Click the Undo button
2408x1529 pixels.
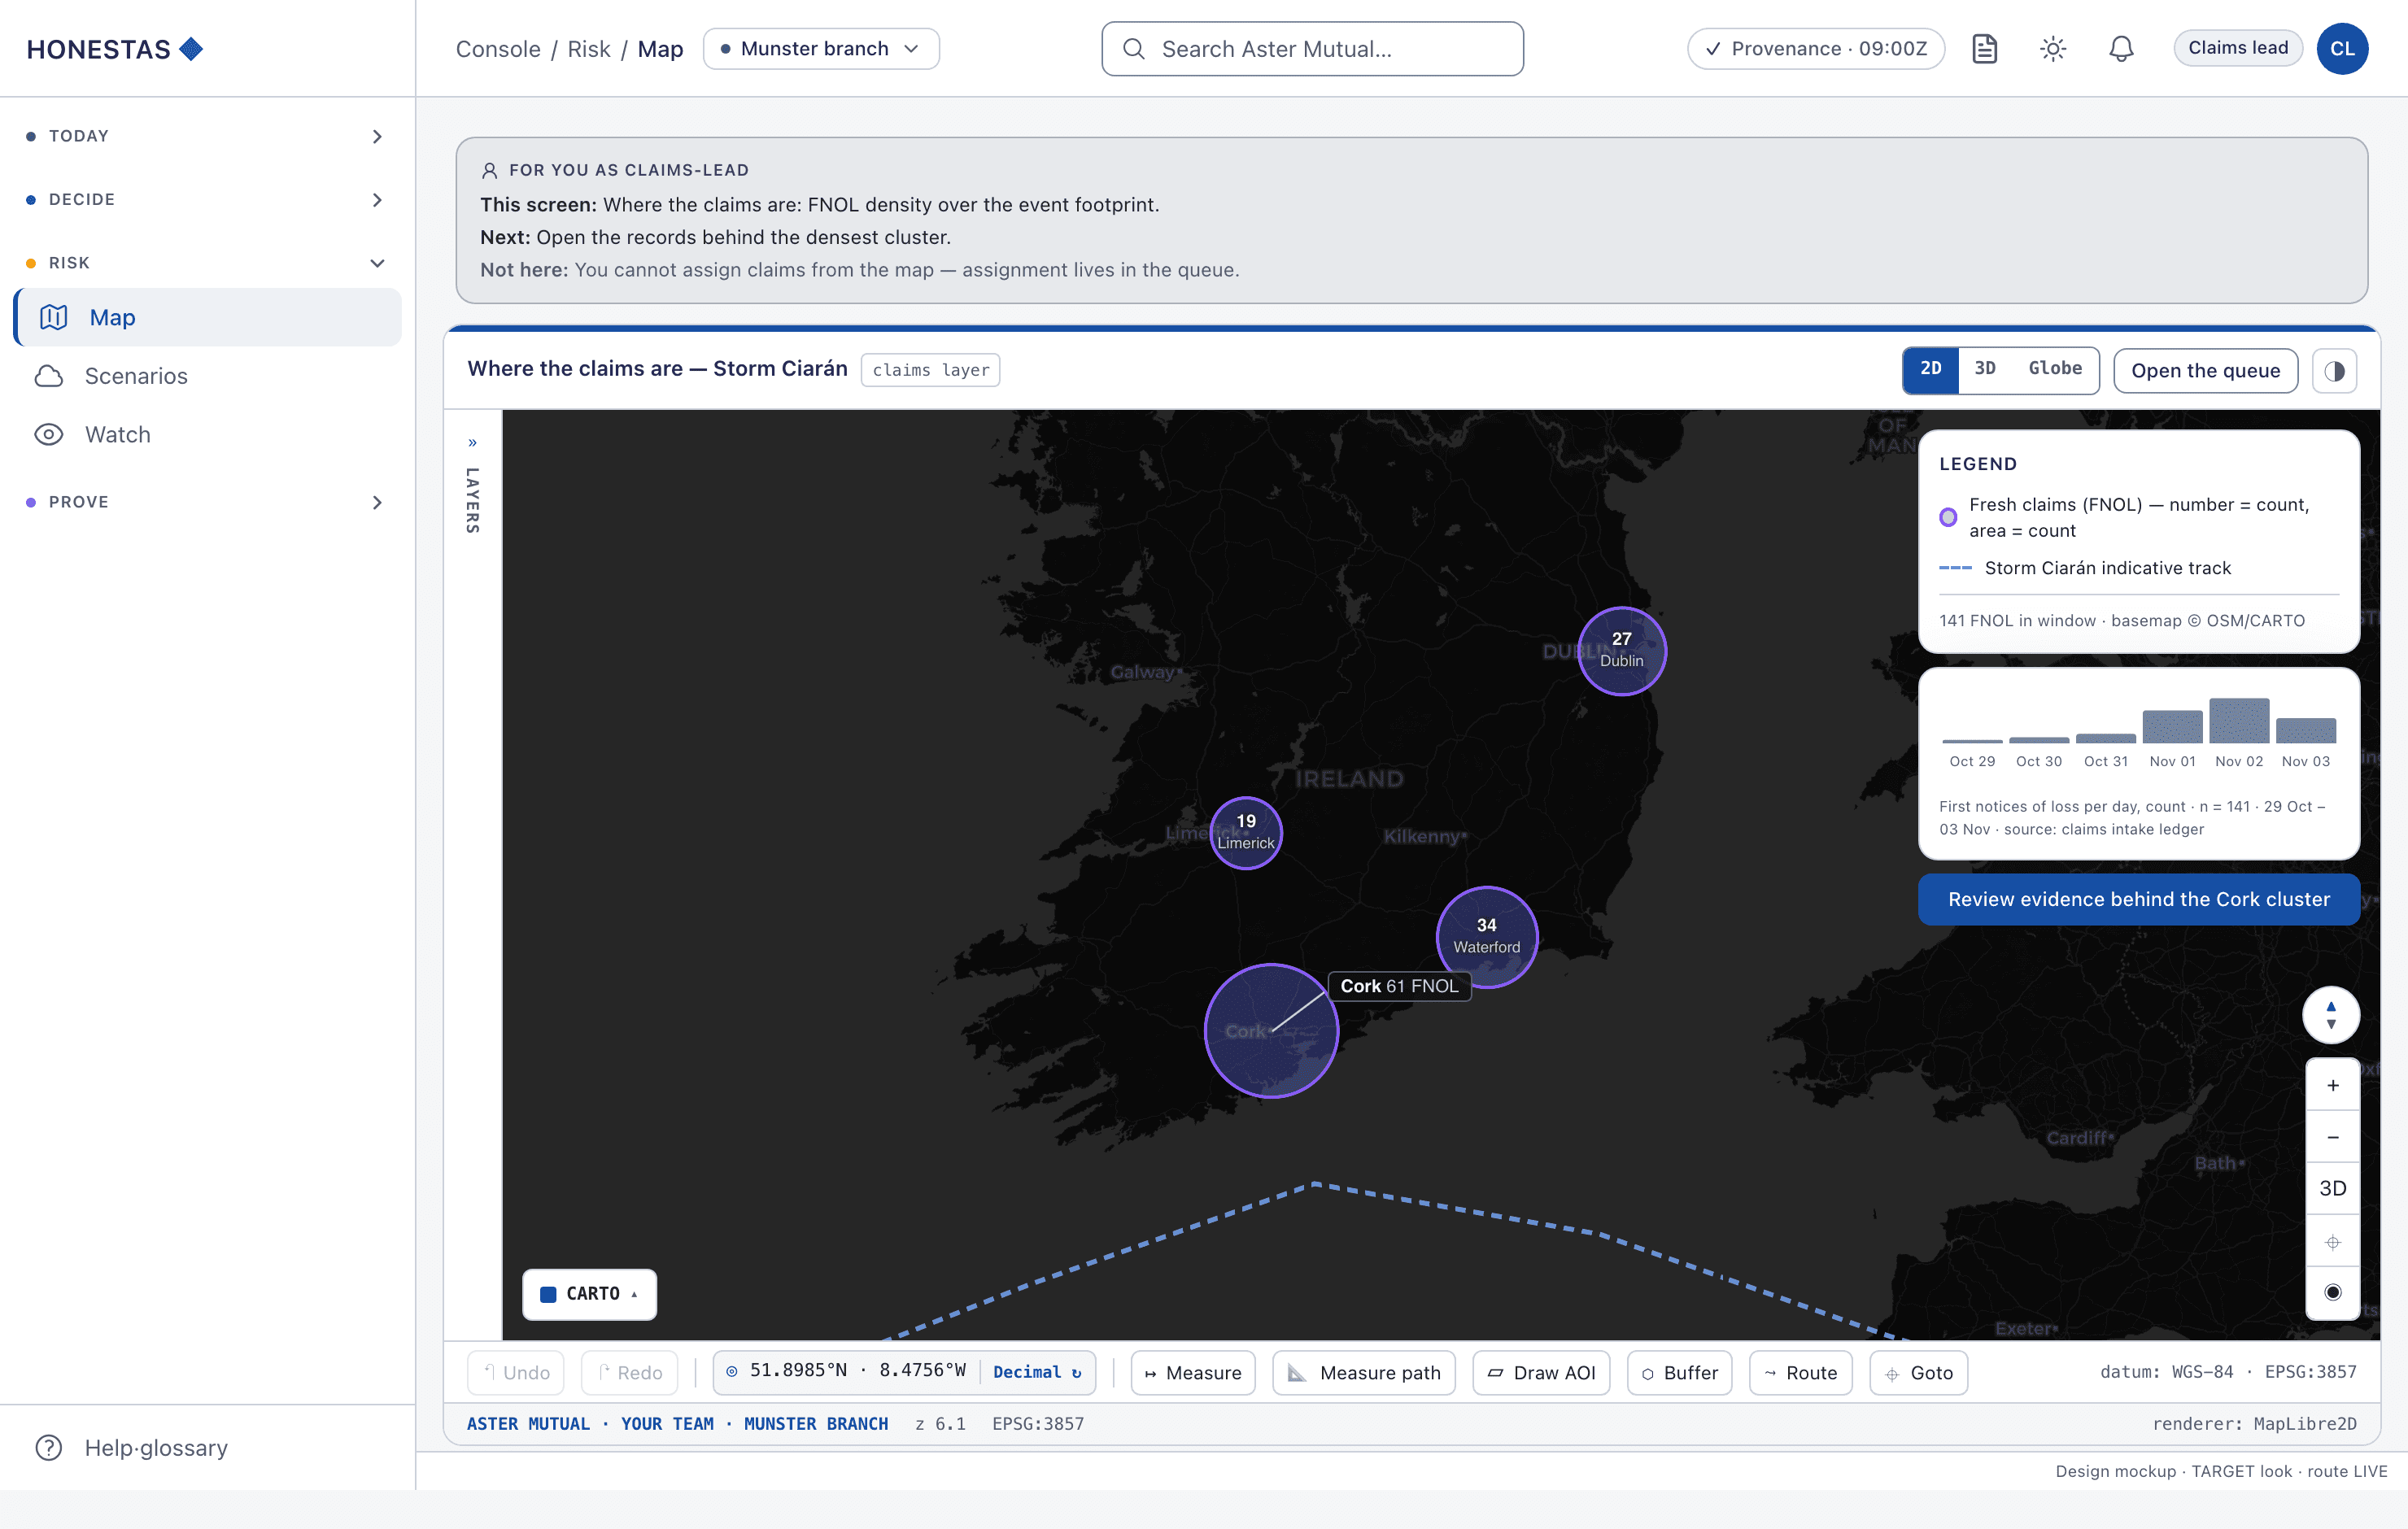(x=516, y=1373)
